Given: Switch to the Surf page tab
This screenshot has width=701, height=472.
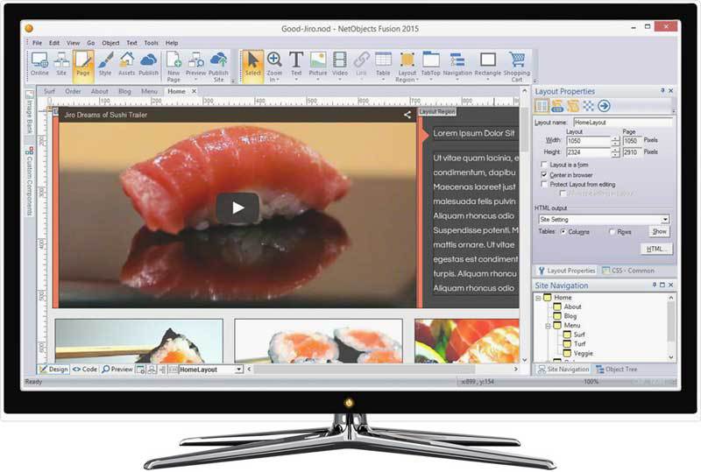Looking at the screenshot, I should (49, 91).
